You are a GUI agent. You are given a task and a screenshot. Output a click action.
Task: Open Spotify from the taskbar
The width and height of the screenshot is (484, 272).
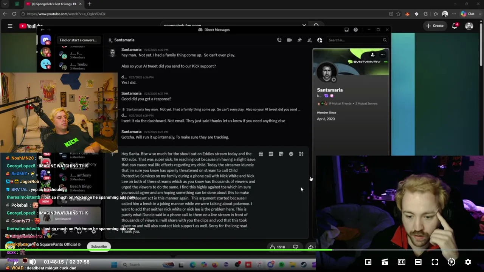click(x=281, y=265)
